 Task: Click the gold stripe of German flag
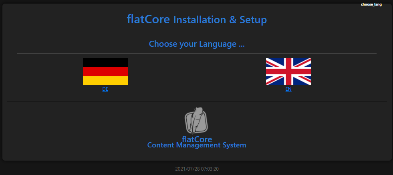pos(105,80)
